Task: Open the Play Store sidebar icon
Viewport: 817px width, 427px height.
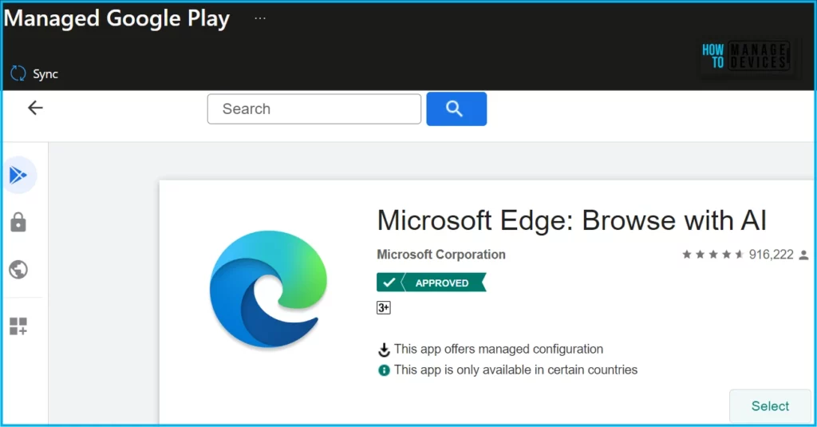Action: [x=18, y=176]
